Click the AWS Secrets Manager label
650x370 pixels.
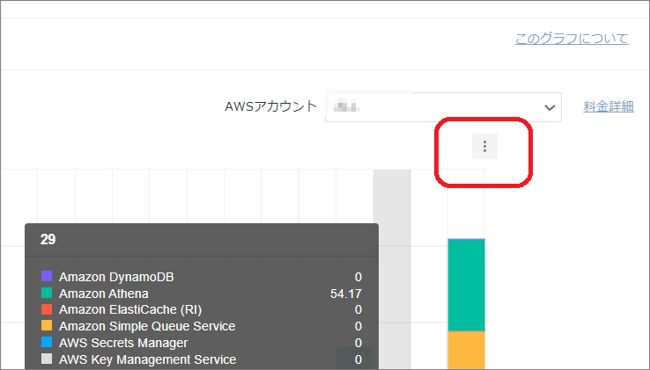click(123, 343)
